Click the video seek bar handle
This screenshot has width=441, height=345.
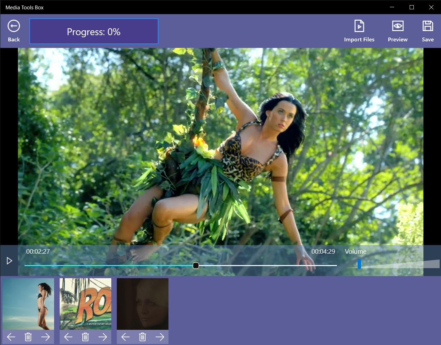[196, 265]
